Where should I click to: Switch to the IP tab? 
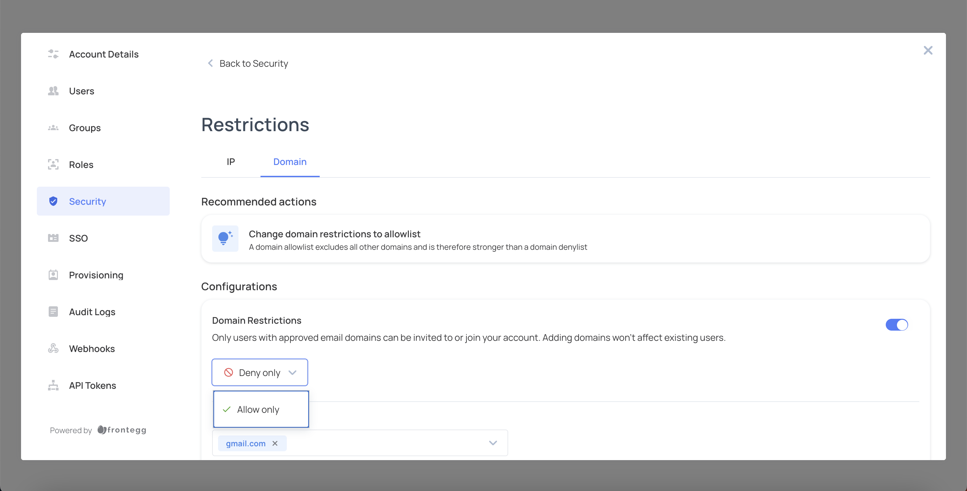231,162
